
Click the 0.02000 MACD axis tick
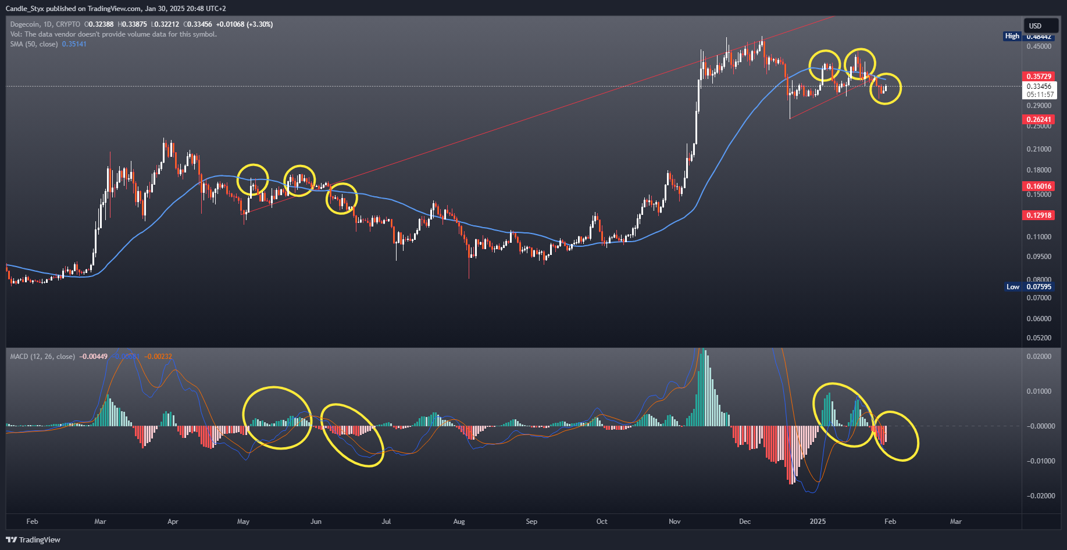click(1040, 357)
